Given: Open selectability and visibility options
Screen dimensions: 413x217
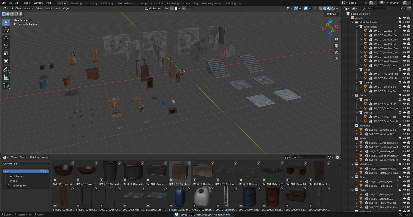Looking at the screenshot, I should [x=289, y=9].
